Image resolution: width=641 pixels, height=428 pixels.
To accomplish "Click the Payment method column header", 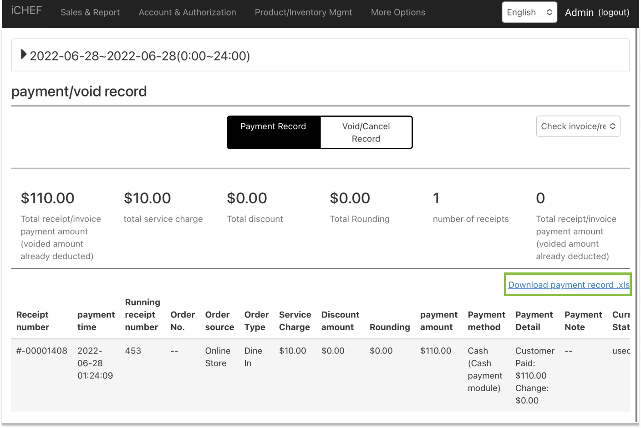I will 486,321.
